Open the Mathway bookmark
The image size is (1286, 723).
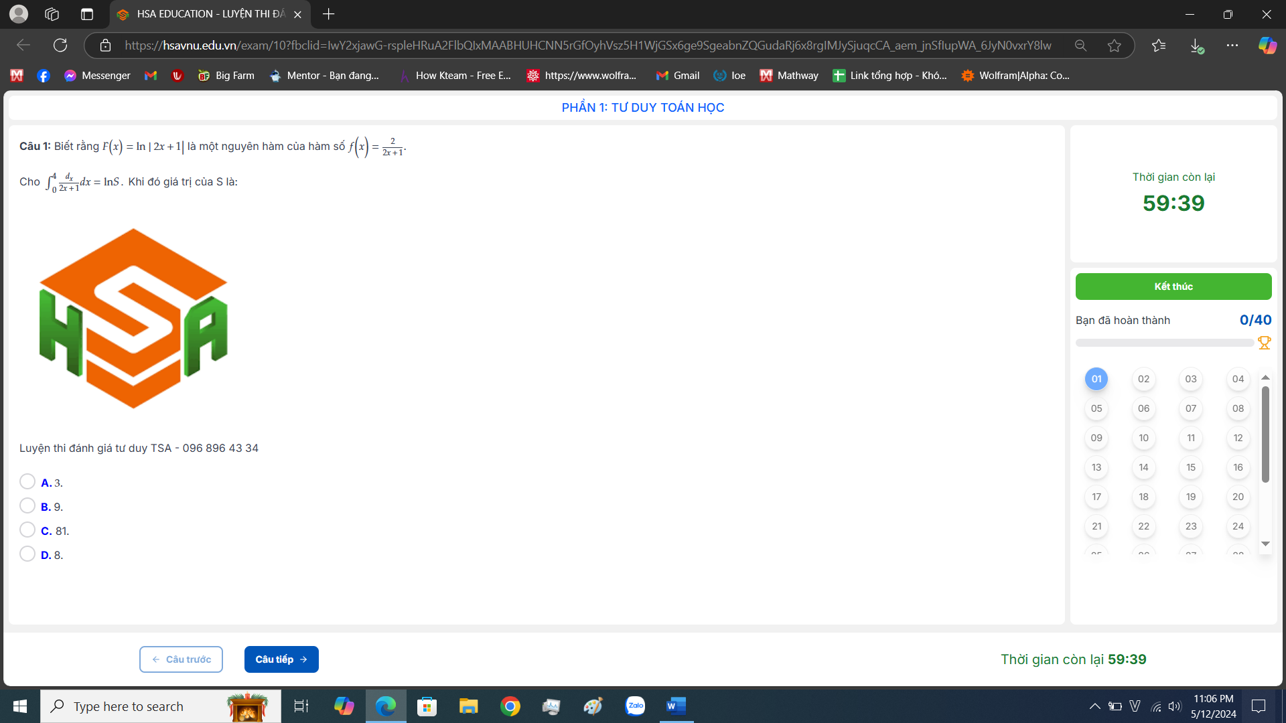pos(789,76)
